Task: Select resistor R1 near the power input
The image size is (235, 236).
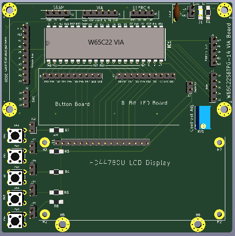Action: 208,13
